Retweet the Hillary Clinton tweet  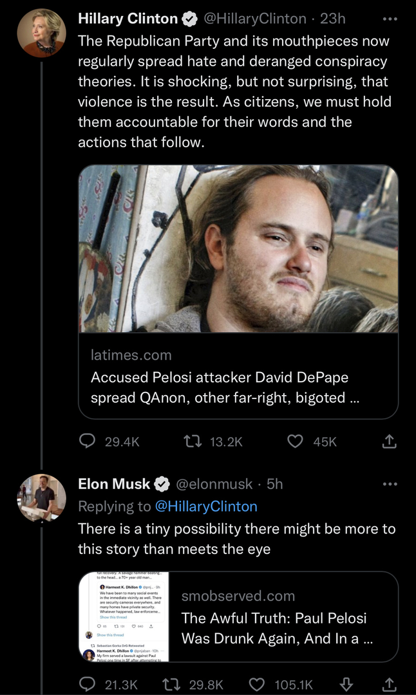pos(191,441)
